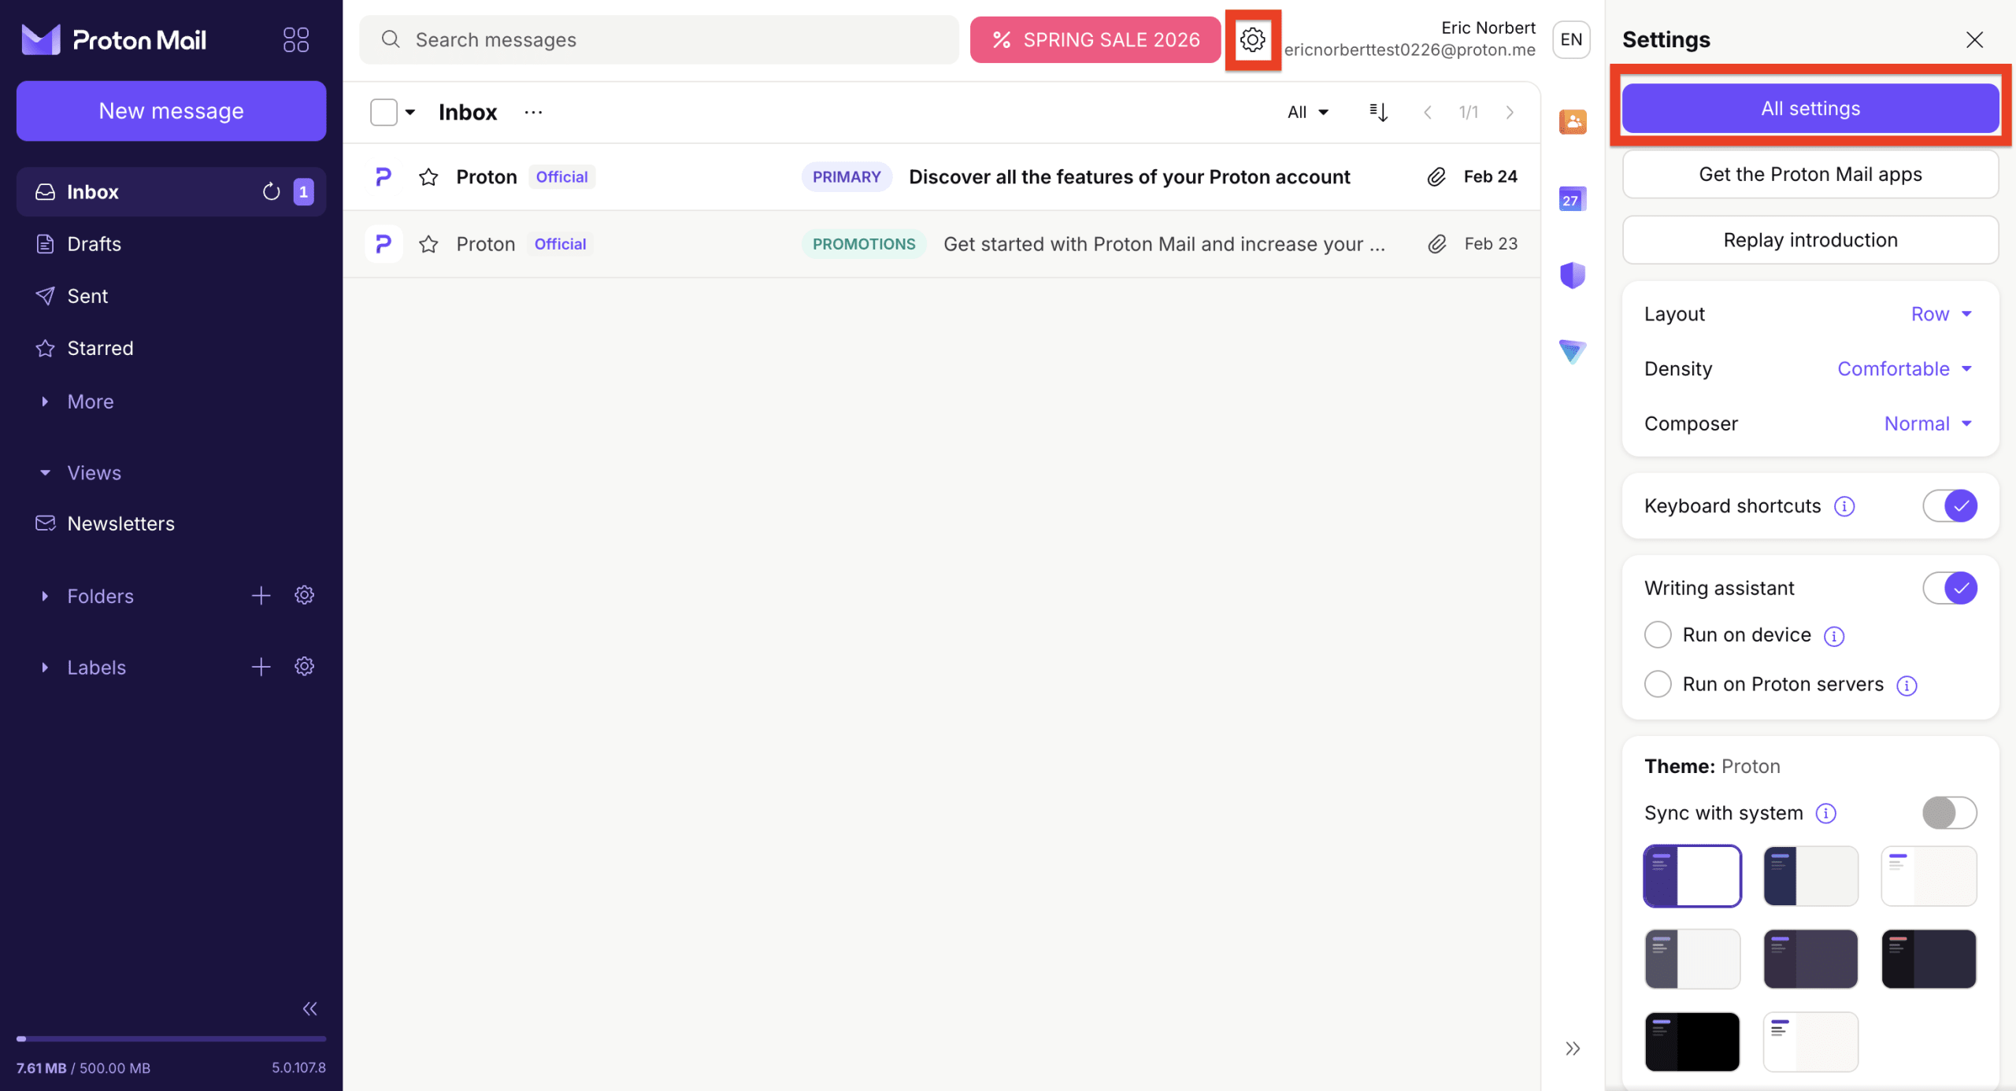Click the Contacts icon in side bar
Screen dimensions: 2016x1091
tap(1572, 121)
